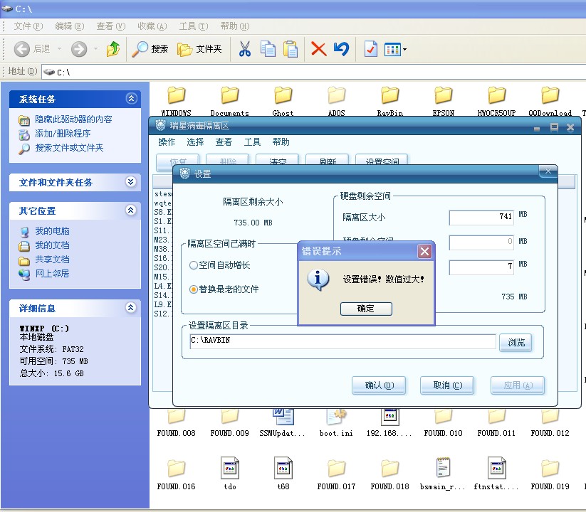Click the Back (后退) arrow icon
Viewport: 586px width, 512px height.
tap(21, 49)
